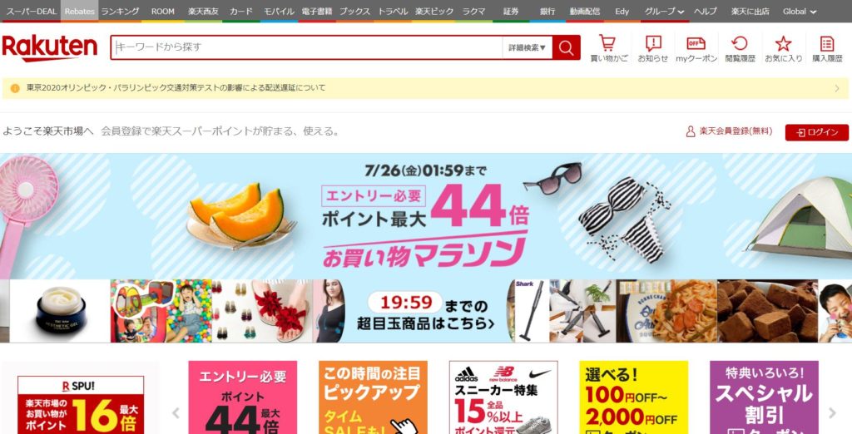Open the スニーカー特集 sneaker promo thumbnail
Viewport: 852px width, 434px height.
[503, 397]
